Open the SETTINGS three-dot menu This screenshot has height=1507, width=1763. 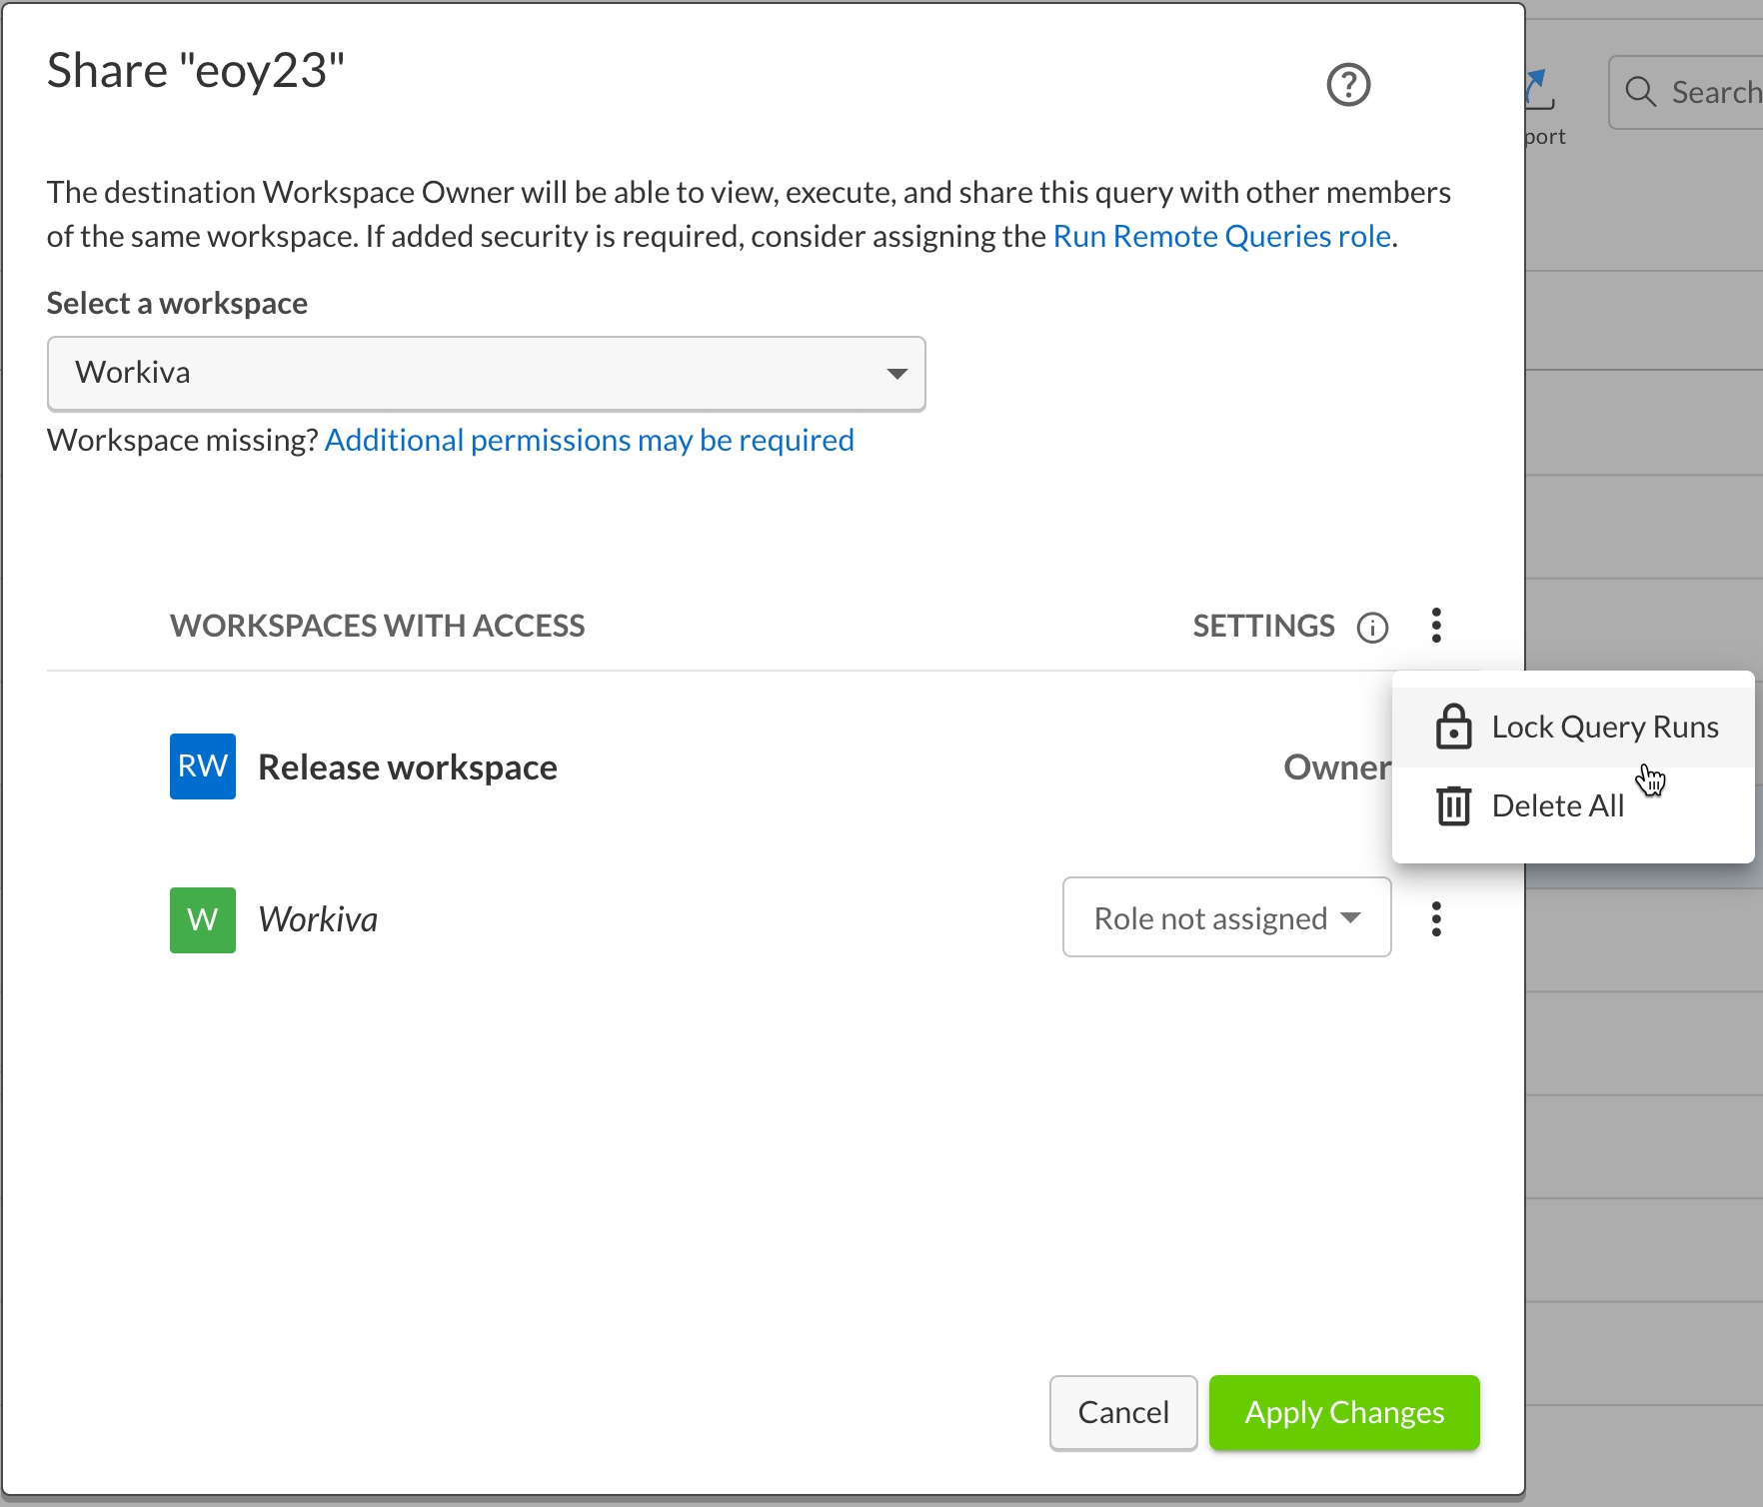tap(1436, 626)
